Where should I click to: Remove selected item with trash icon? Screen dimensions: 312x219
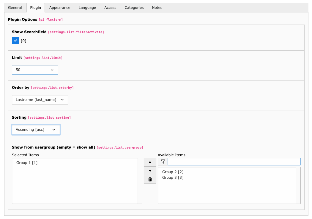[x=150, y=179]
